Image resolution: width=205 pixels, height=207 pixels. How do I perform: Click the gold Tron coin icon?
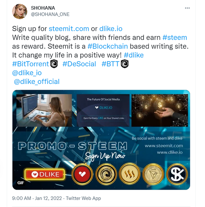[x=153, y=174]
